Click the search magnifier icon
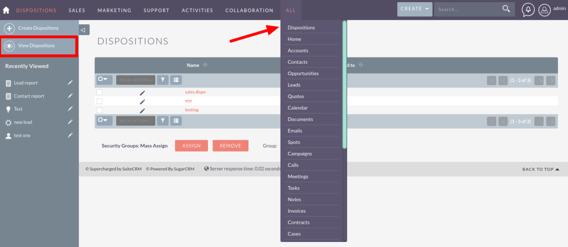Image resolution: width=568 pixels, height=247 pixels. click(x=505, y=9)
